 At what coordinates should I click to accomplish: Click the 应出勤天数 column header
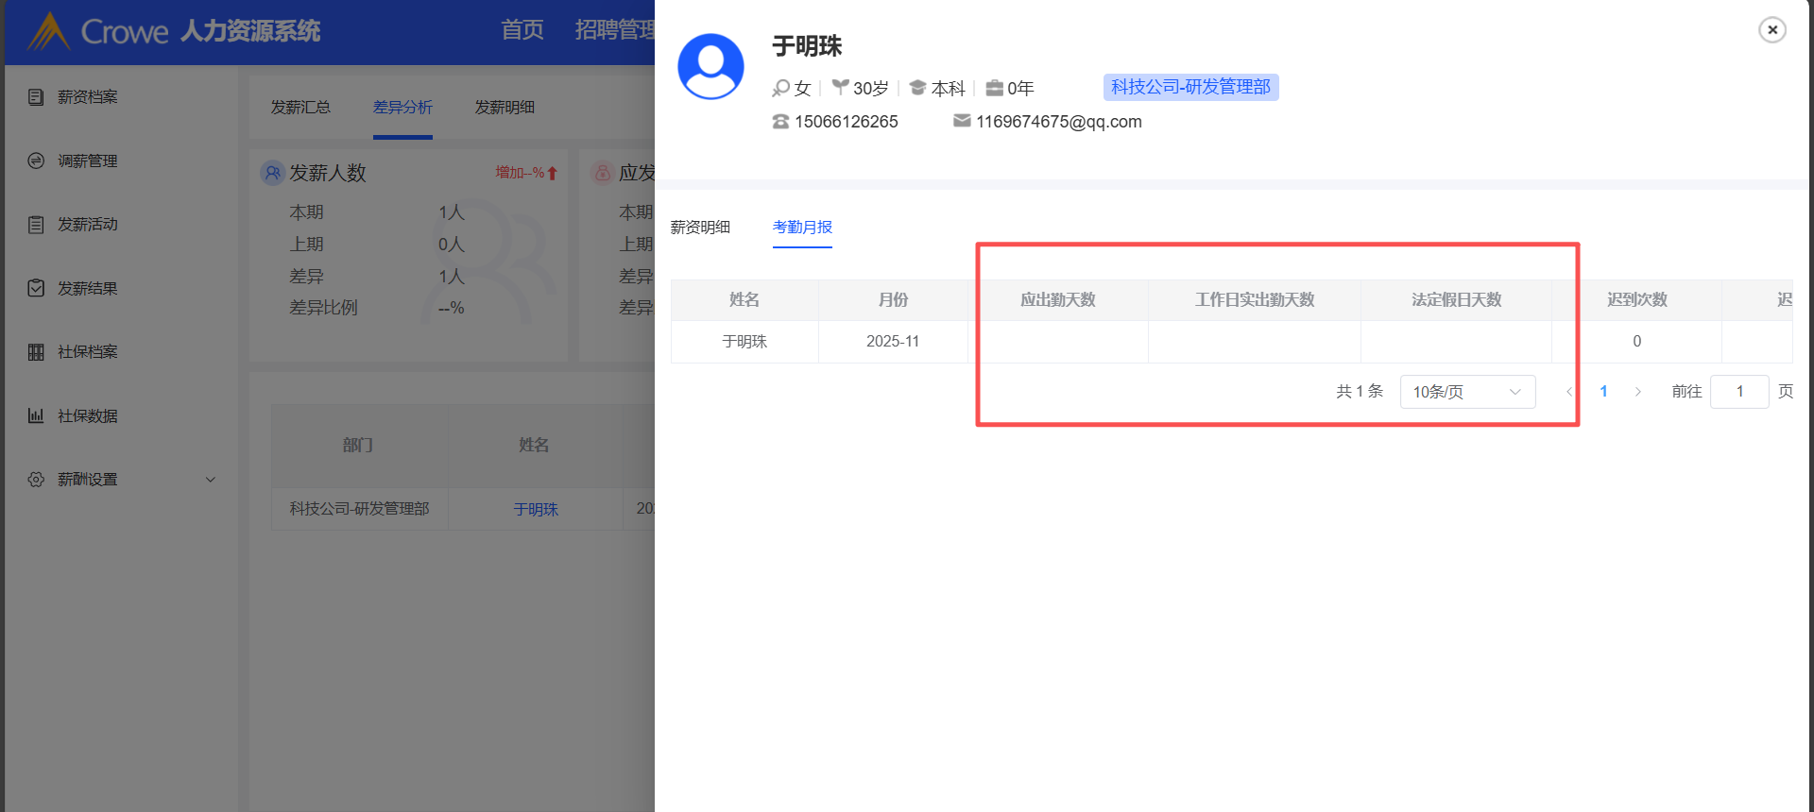tap(1058, 300)
